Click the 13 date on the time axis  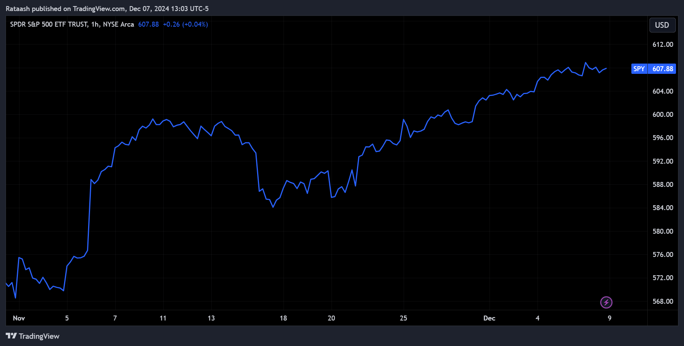tap(211, 318)
